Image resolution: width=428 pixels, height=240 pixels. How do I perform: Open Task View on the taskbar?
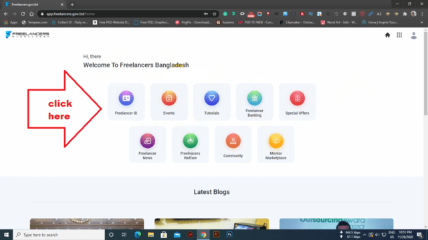(x=124, y=235)
